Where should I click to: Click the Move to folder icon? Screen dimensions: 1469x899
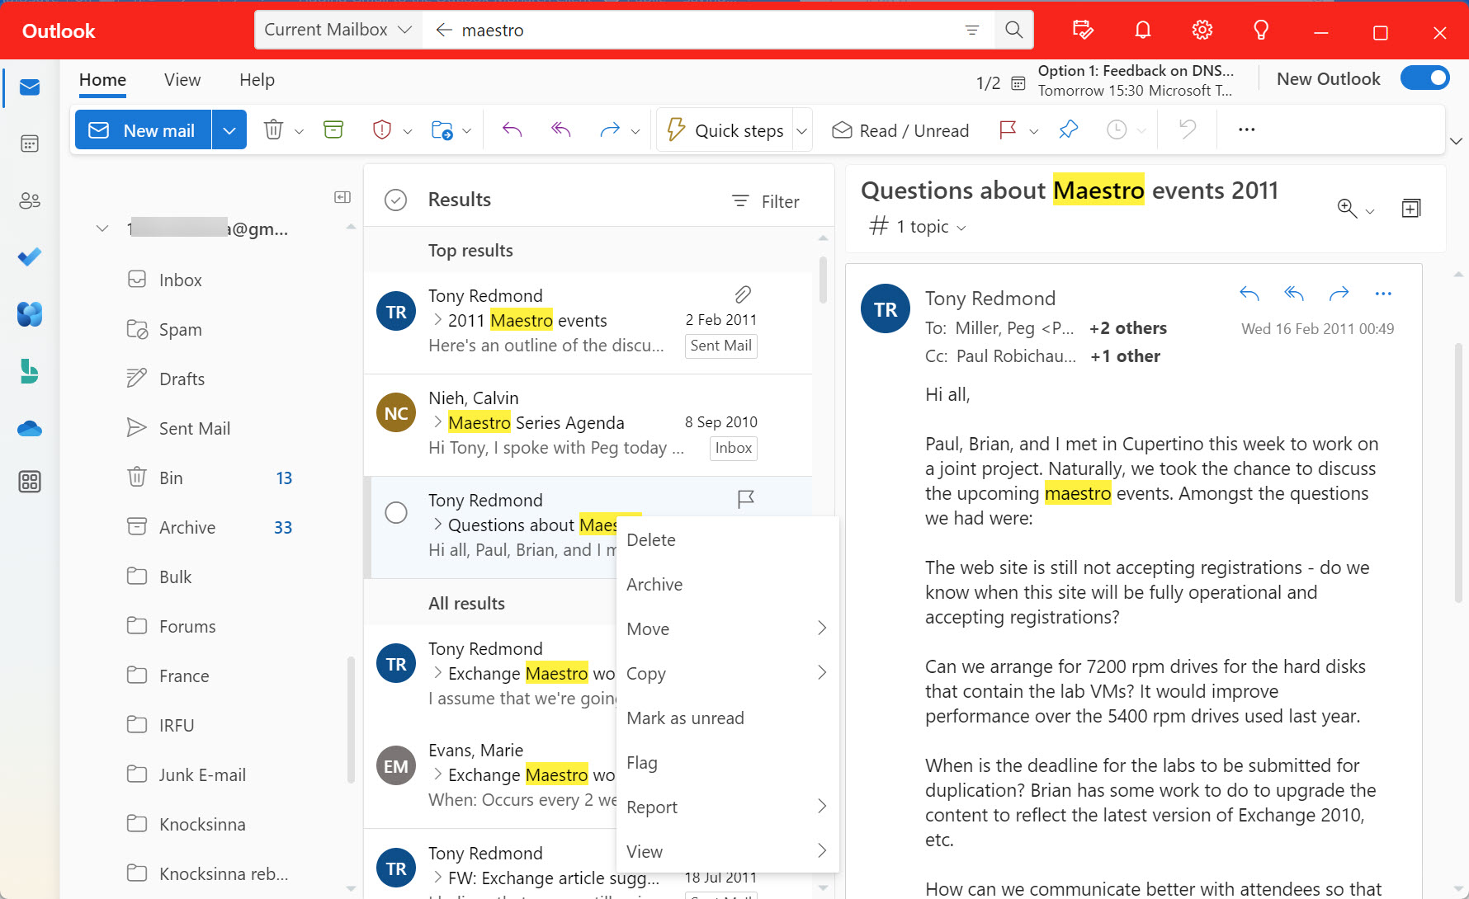pos(442,129)
